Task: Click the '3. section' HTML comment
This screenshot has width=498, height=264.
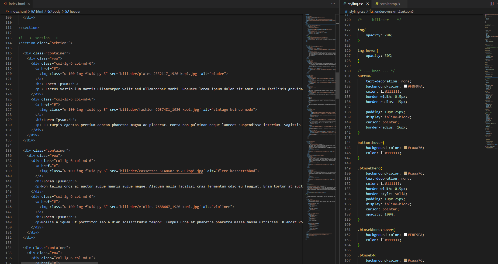Action: 38,38
